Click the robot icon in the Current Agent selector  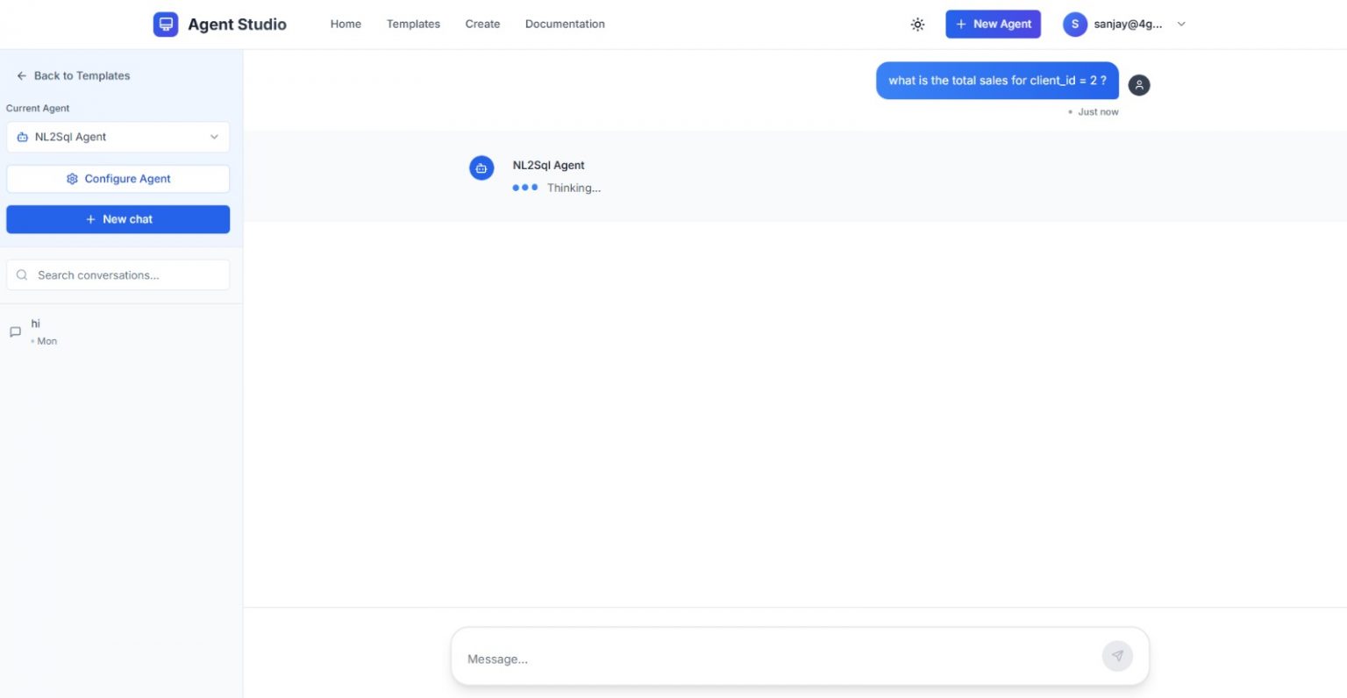tap(23, 137)
